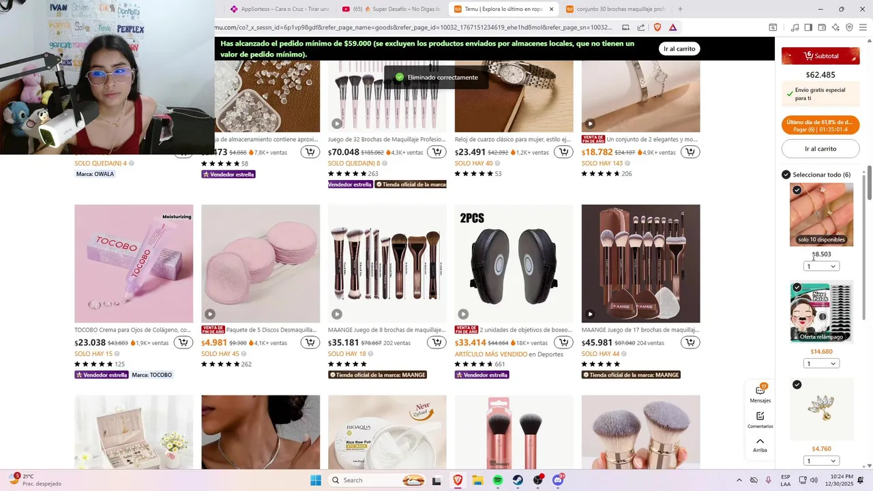Open the weather widget 21°C

34,480
